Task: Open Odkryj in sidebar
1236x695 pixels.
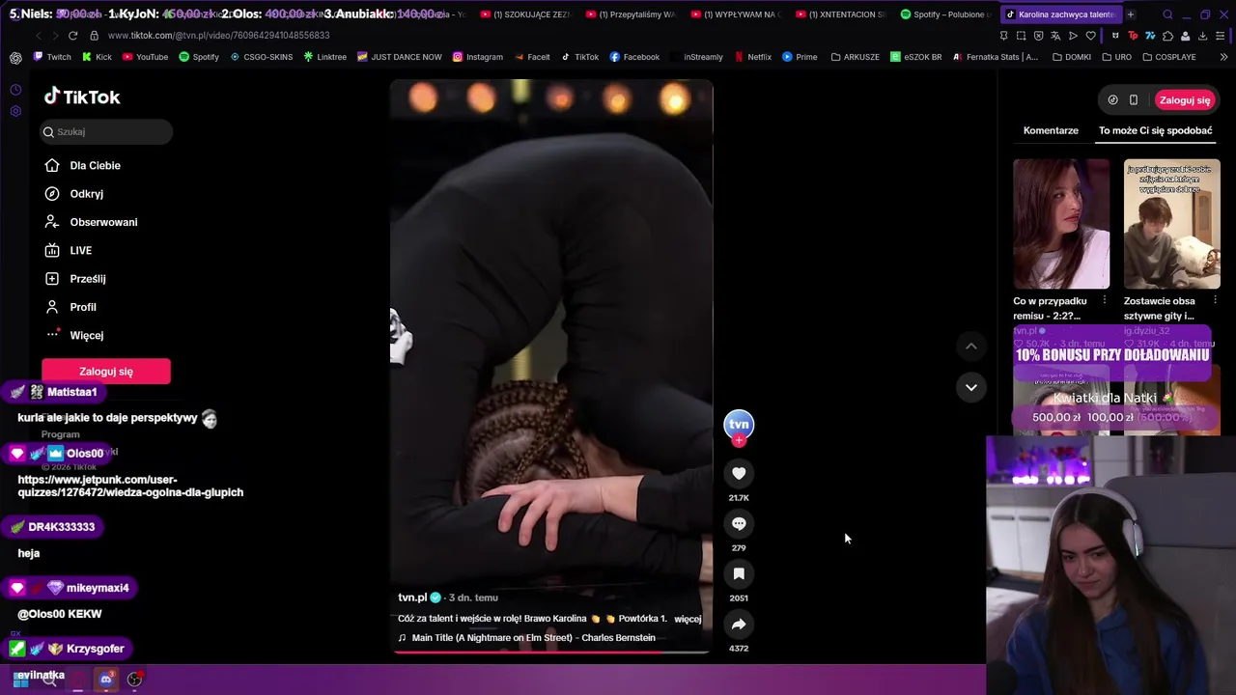Action: click(x=74, y=193)
